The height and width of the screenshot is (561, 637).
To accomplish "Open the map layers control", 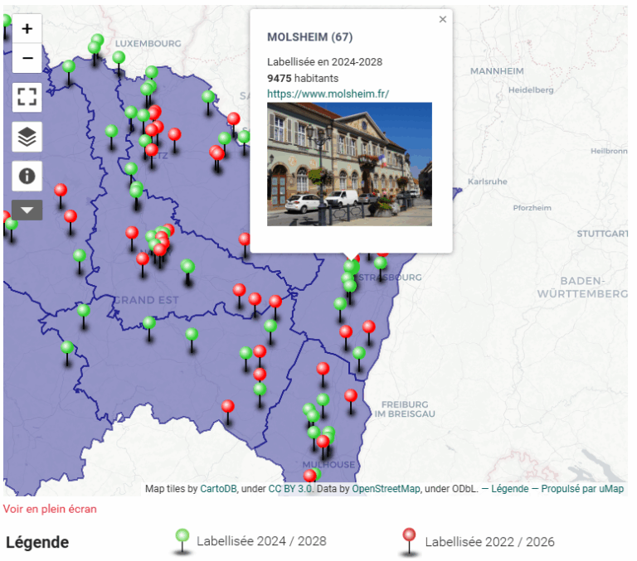I will [x=27, y=137].
